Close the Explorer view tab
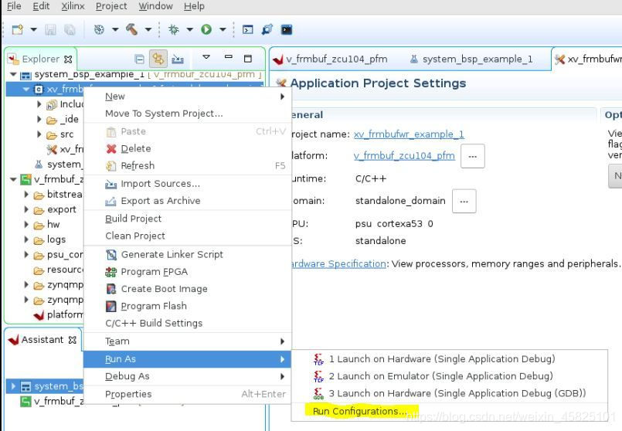 point(68,59)
